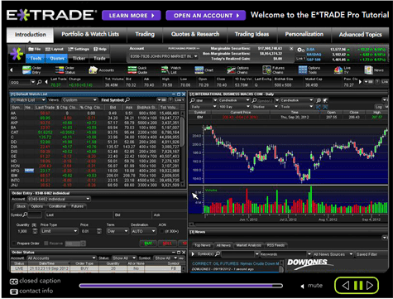Open the account selector in top bar
Viewport: 393px width, 299px height.
(164, 56)
